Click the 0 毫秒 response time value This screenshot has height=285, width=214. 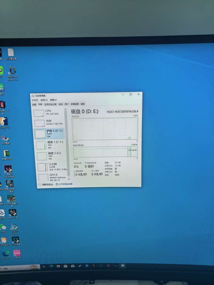(x=89, y=166)
